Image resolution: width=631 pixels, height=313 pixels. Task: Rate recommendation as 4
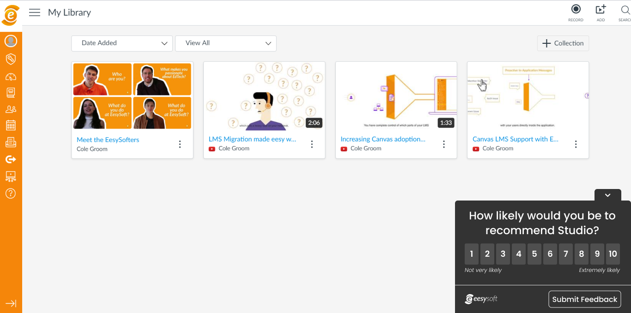519,254
